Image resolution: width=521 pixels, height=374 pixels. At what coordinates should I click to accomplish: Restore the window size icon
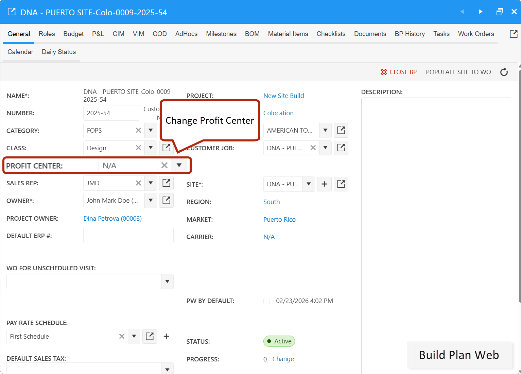(499, 12)
